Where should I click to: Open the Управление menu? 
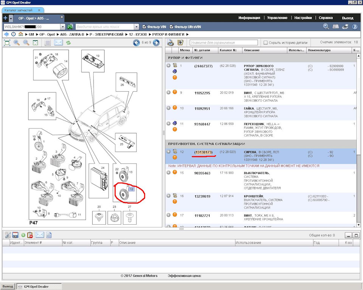[277, 18]
